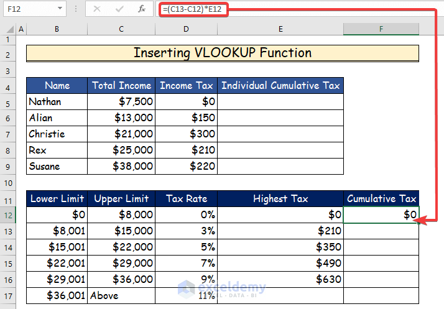Screen dimensions: 444x309
Task: Select row 1 header
Action: (8, 40)
